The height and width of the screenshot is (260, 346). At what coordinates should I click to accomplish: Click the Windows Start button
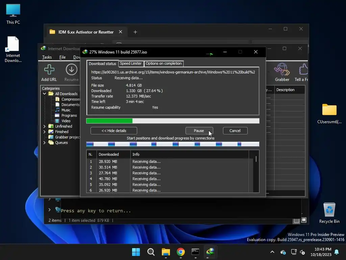[136, 252]
